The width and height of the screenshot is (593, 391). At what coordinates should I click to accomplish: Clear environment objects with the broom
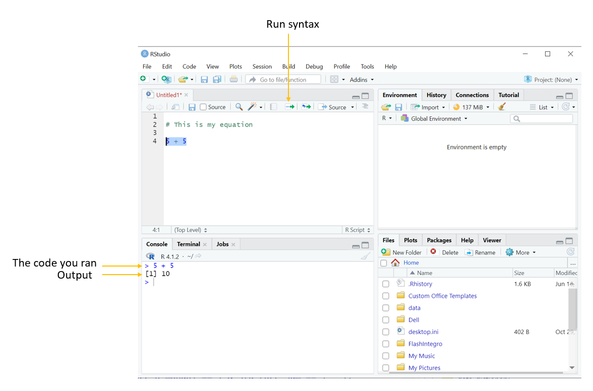[x=502, y=107]
